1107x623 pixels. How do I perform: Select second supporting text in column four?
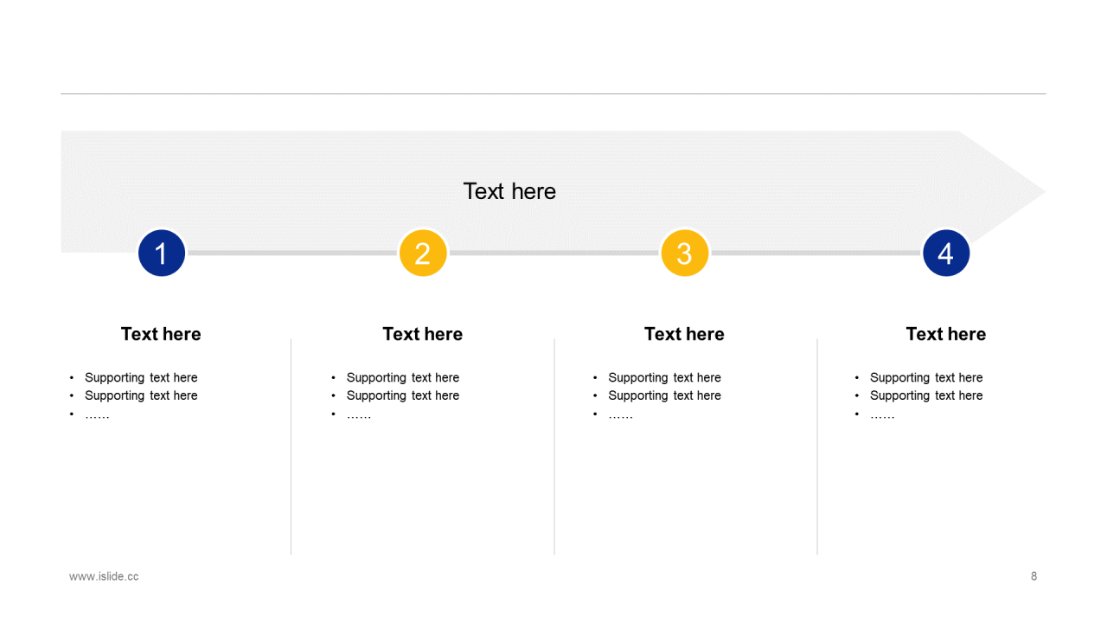(926, 395)
